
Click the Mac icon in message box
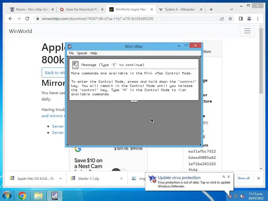click(x=75, y=65)
